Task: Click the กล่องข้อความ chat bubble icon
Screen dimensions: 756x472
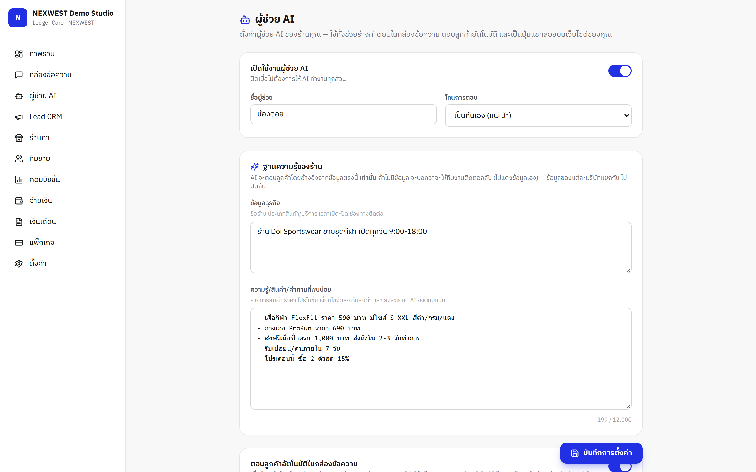Action: (19, 75)
